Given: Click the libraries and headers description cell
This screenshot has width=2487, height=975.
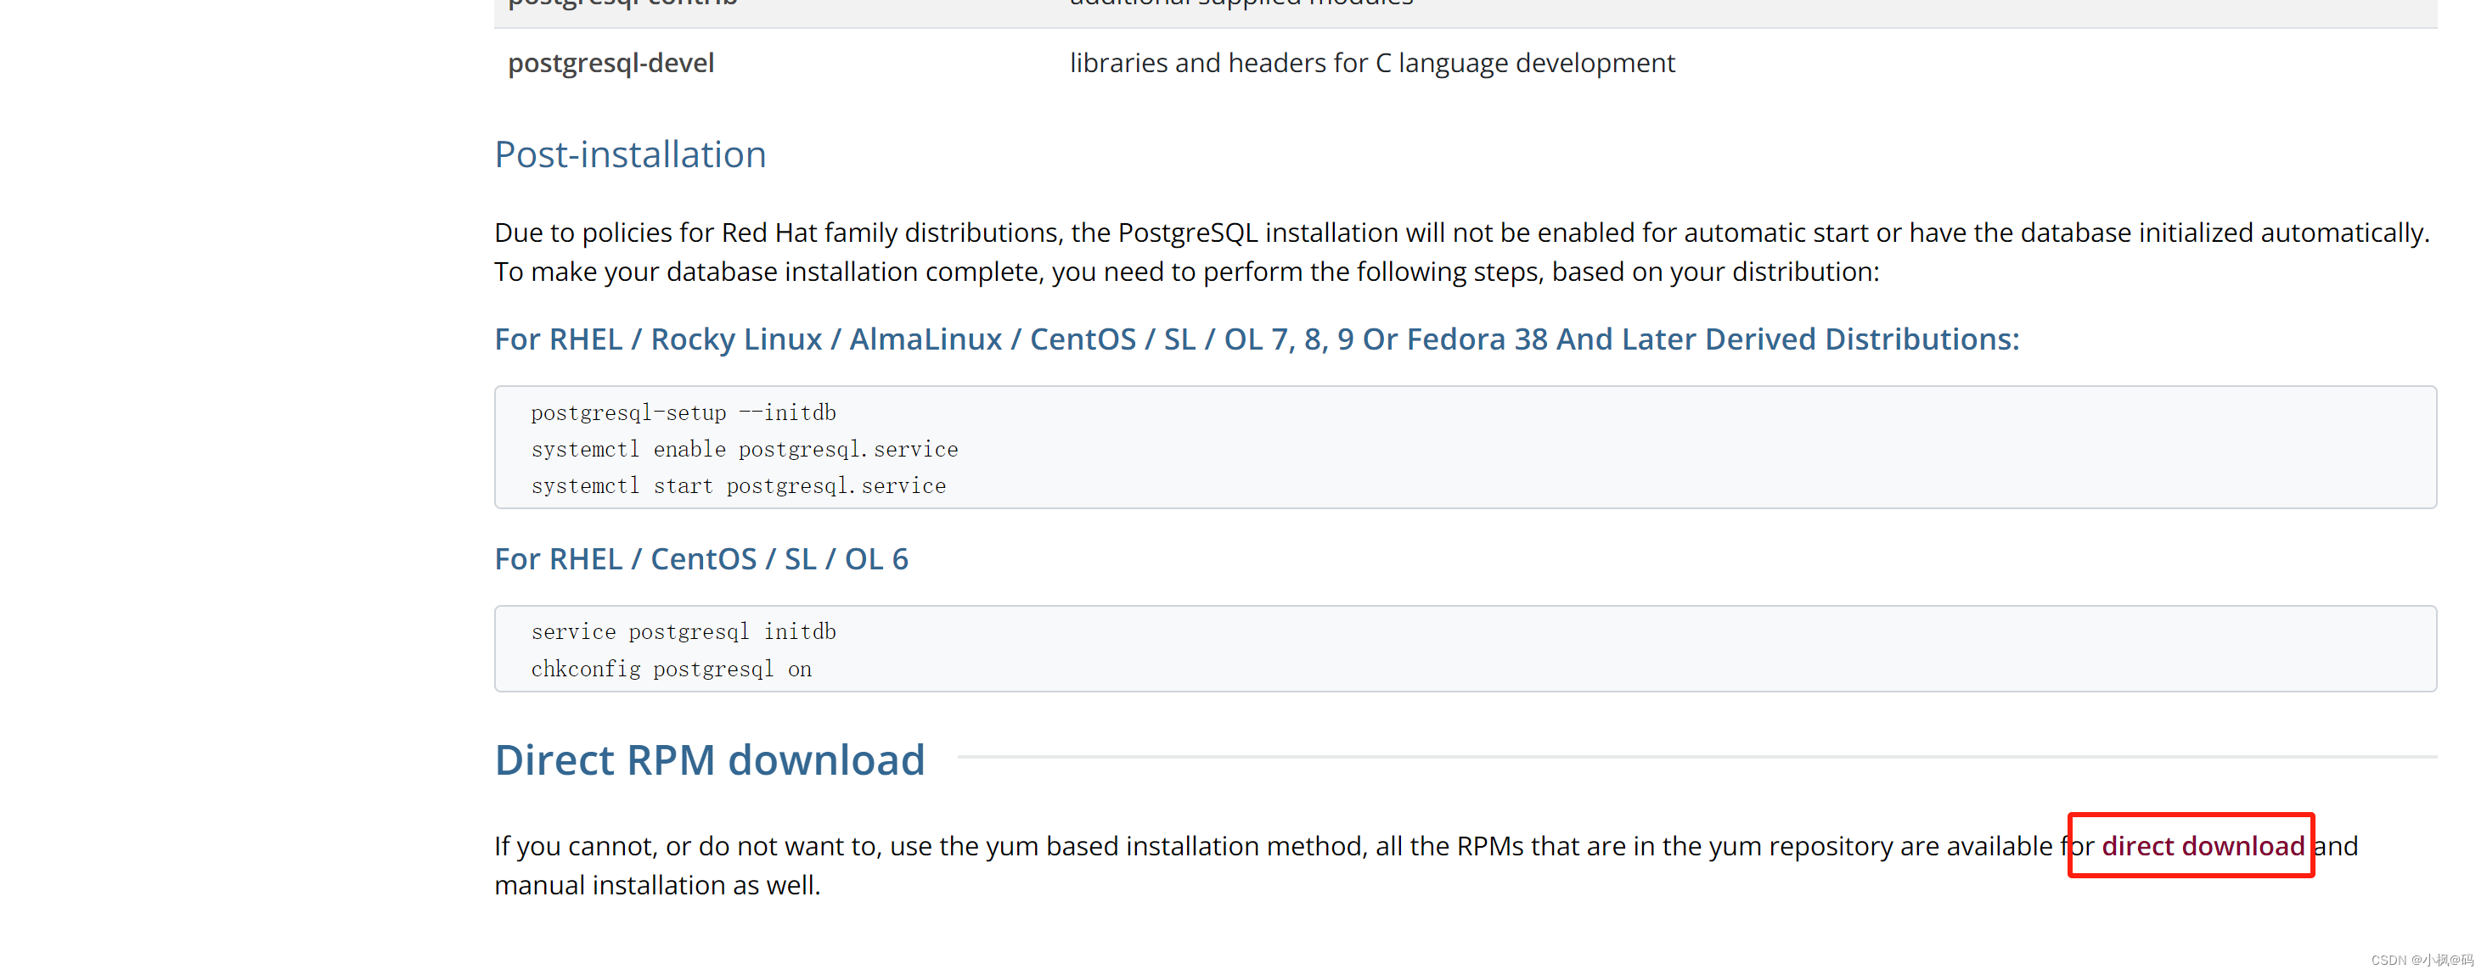Looking at the screenshot, I should point(1371,64).
